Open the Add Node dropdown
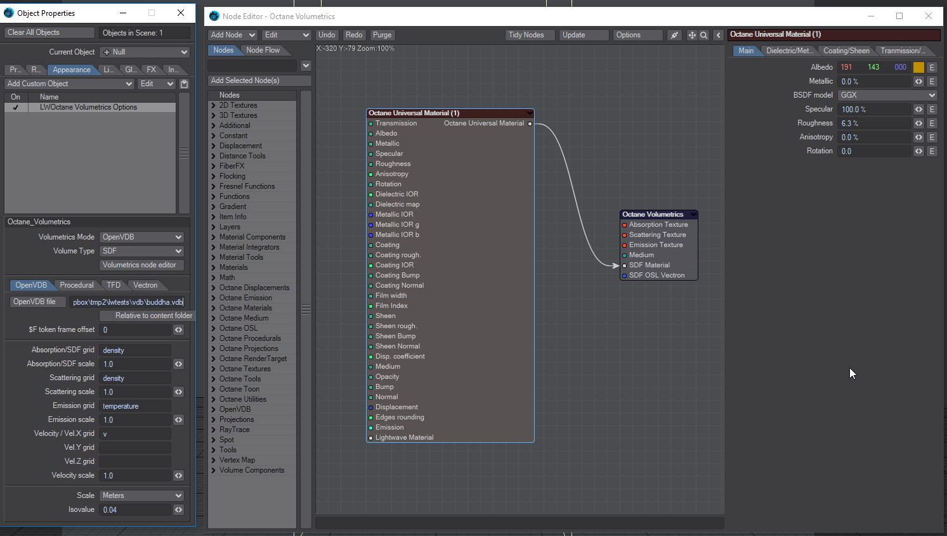Viewport: 947px width, 536px height. click(232, 35)
